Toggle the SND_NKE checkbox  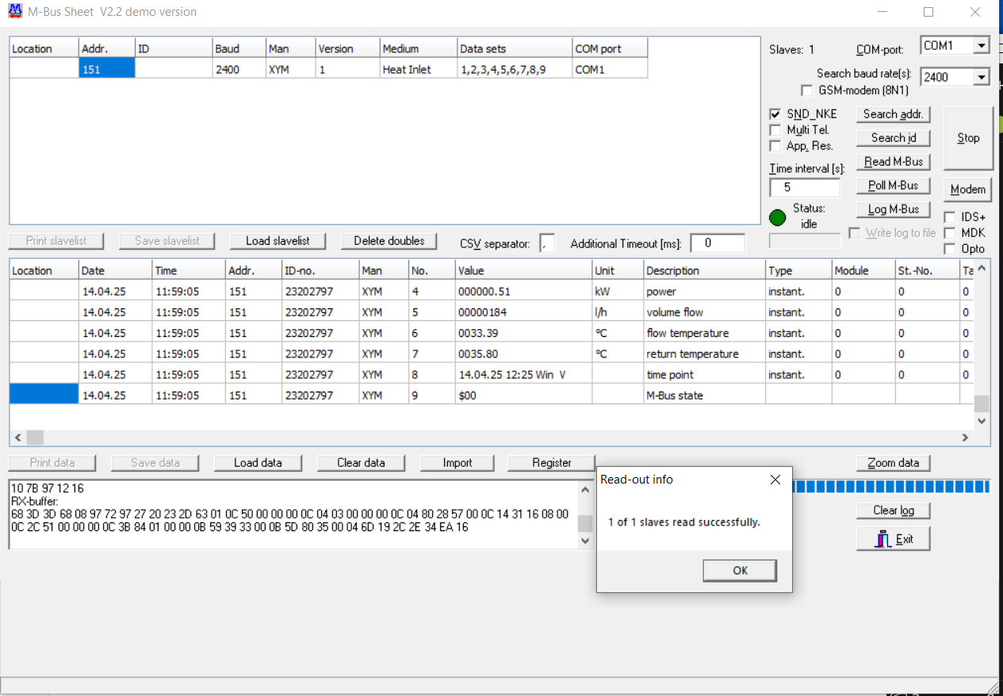(775, 114)
